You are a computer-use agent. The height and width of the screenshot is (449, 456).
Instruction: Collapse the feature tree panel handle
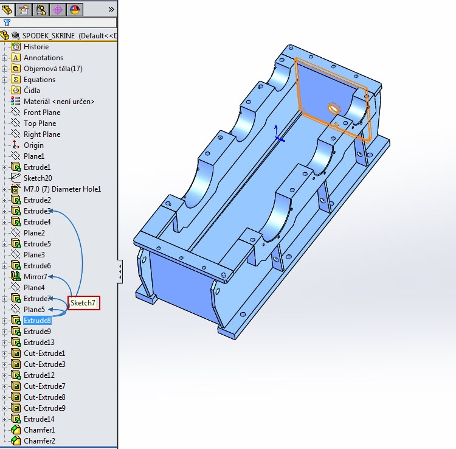[x=120, y=271]
